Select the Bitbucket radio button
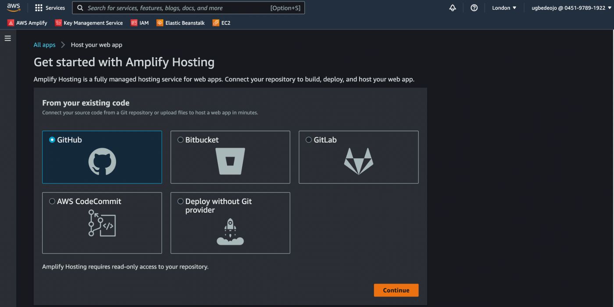 [180, 140]
